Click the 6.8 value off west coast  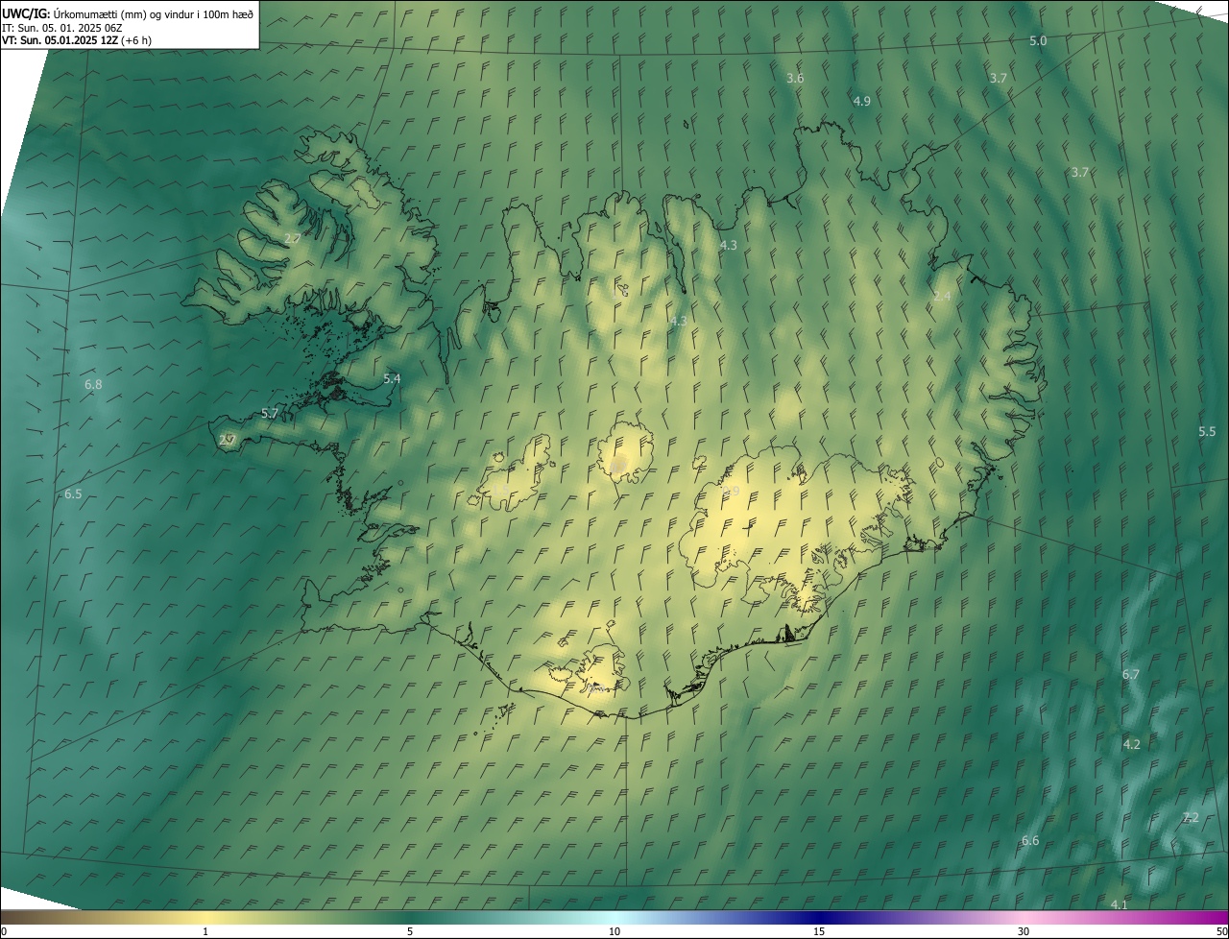93,385
